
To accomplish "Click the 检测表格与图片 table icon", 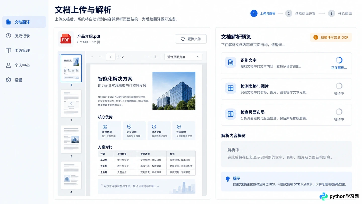I will pos(231,88).
